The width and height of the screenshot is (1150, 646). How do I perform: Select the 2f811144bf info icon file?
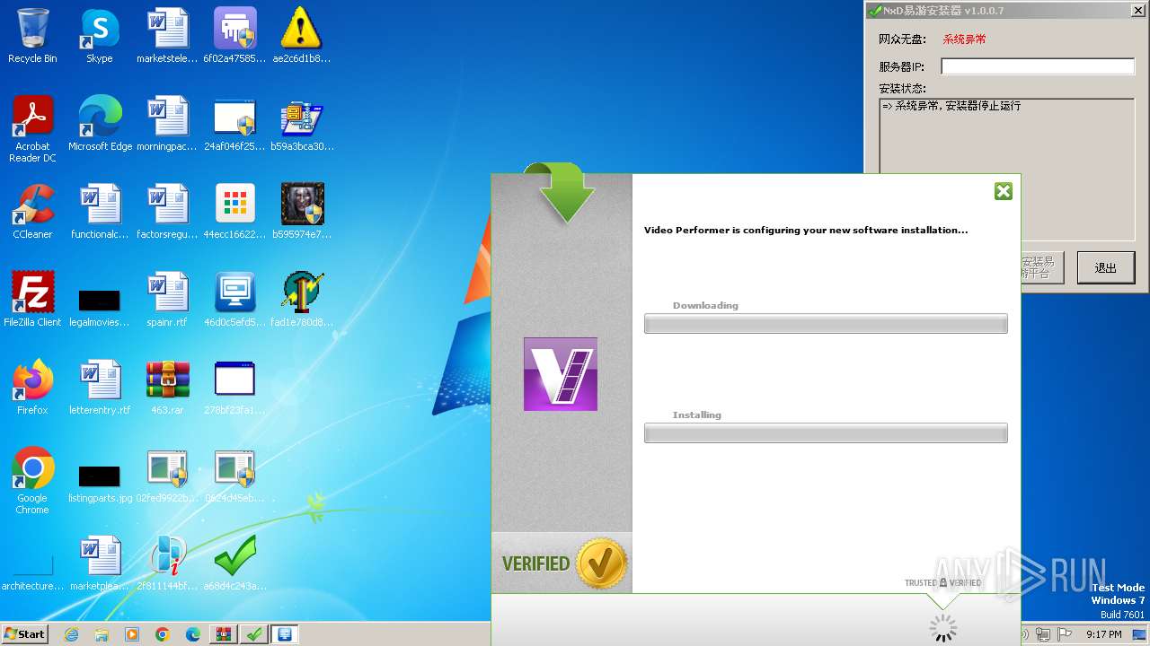167,563
